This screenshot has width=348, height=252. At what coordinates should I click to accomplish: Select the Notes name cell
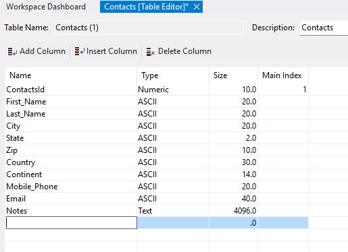click(71, 211)
